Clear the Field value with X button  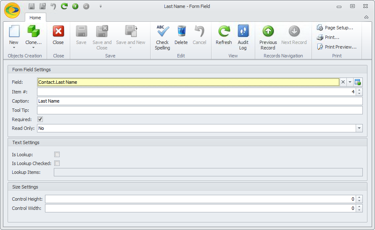click(343, 82)
